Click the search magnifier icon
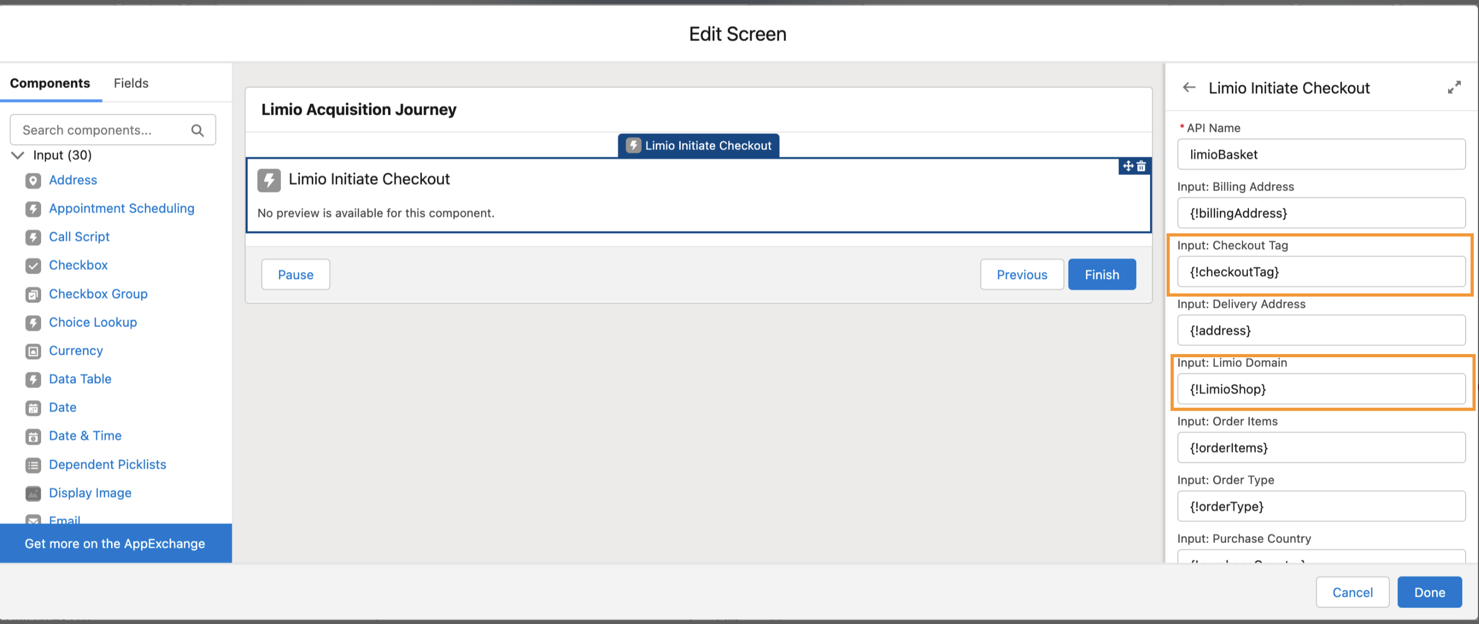 click(198, 131)
